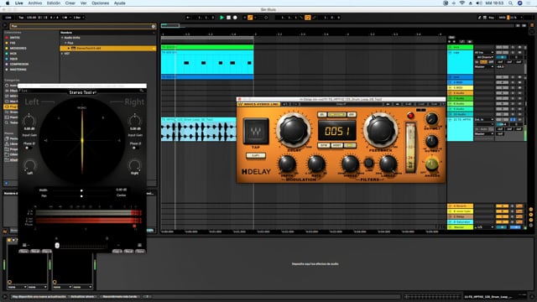Click the vectorscope display in Stereo Tool
The image size is (537, 302).
click(82, 140)
